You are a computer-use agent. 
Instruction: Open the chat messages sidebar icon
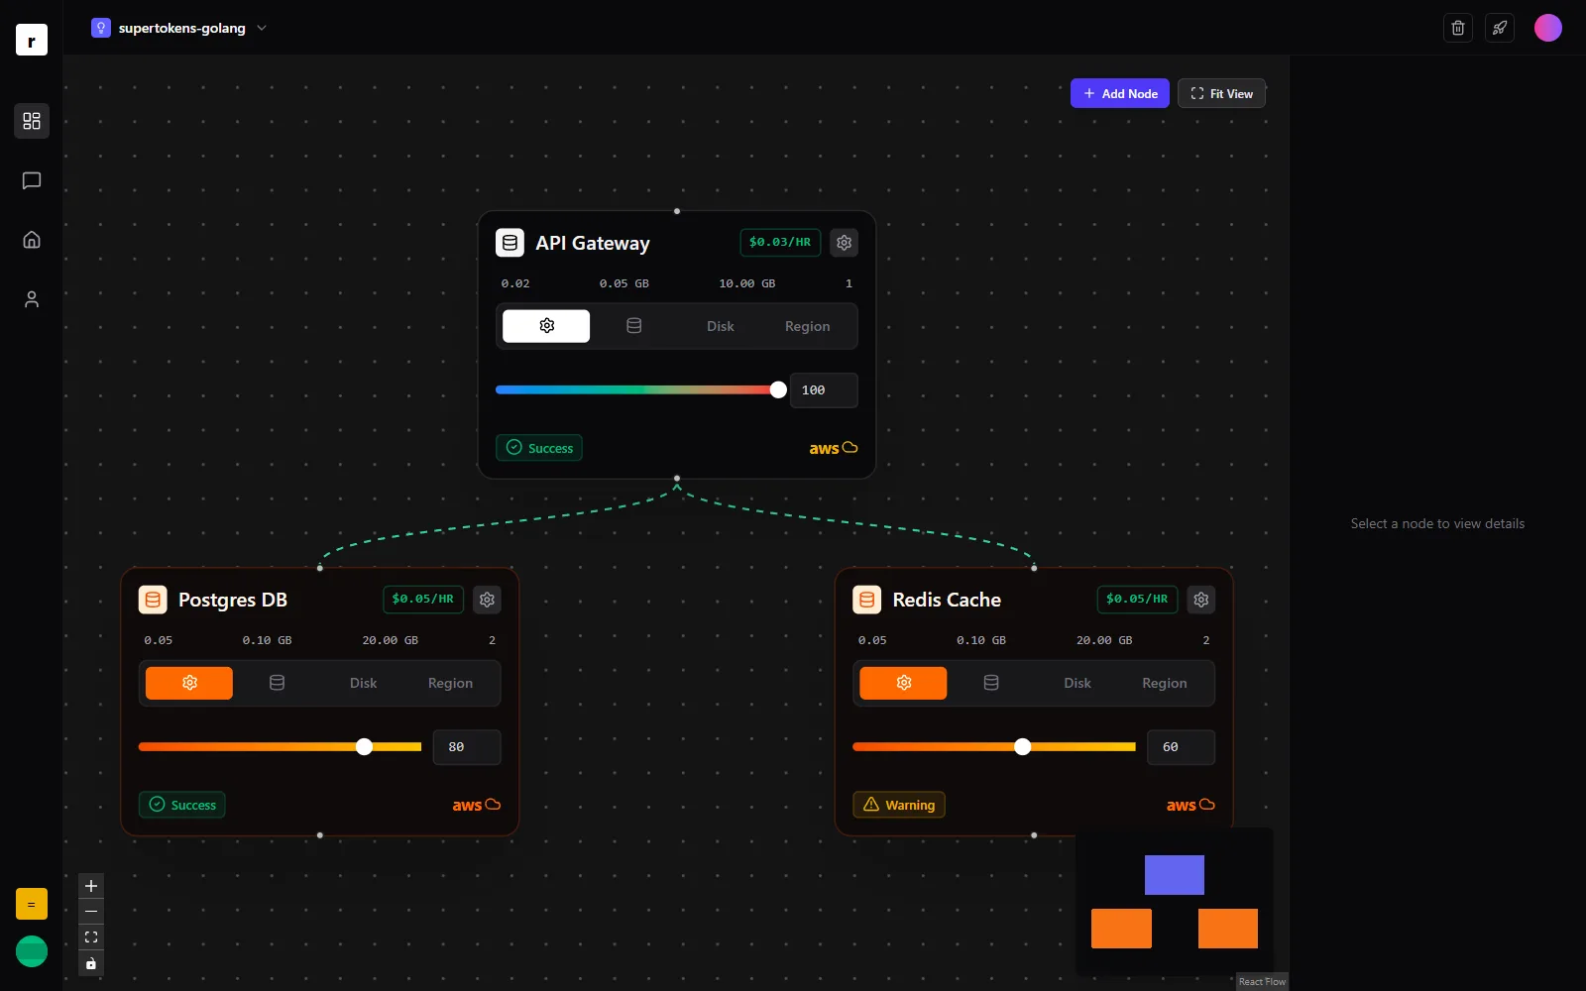(32, 180)
